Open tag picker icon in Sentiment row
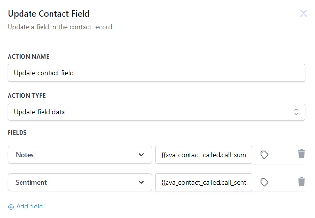Viewport: 315px width, 218px height. click(264, 182)
